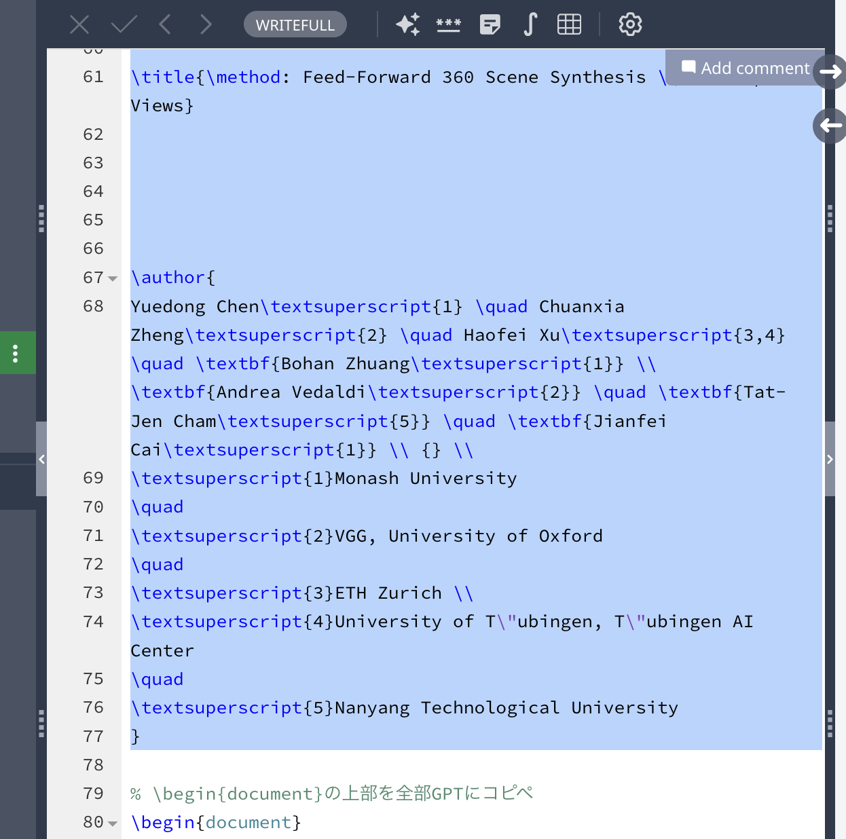The width and height of the screenshot is (846, 839).
Task: Click the word Views} on wrapped title line
Action: click(162, 106)
